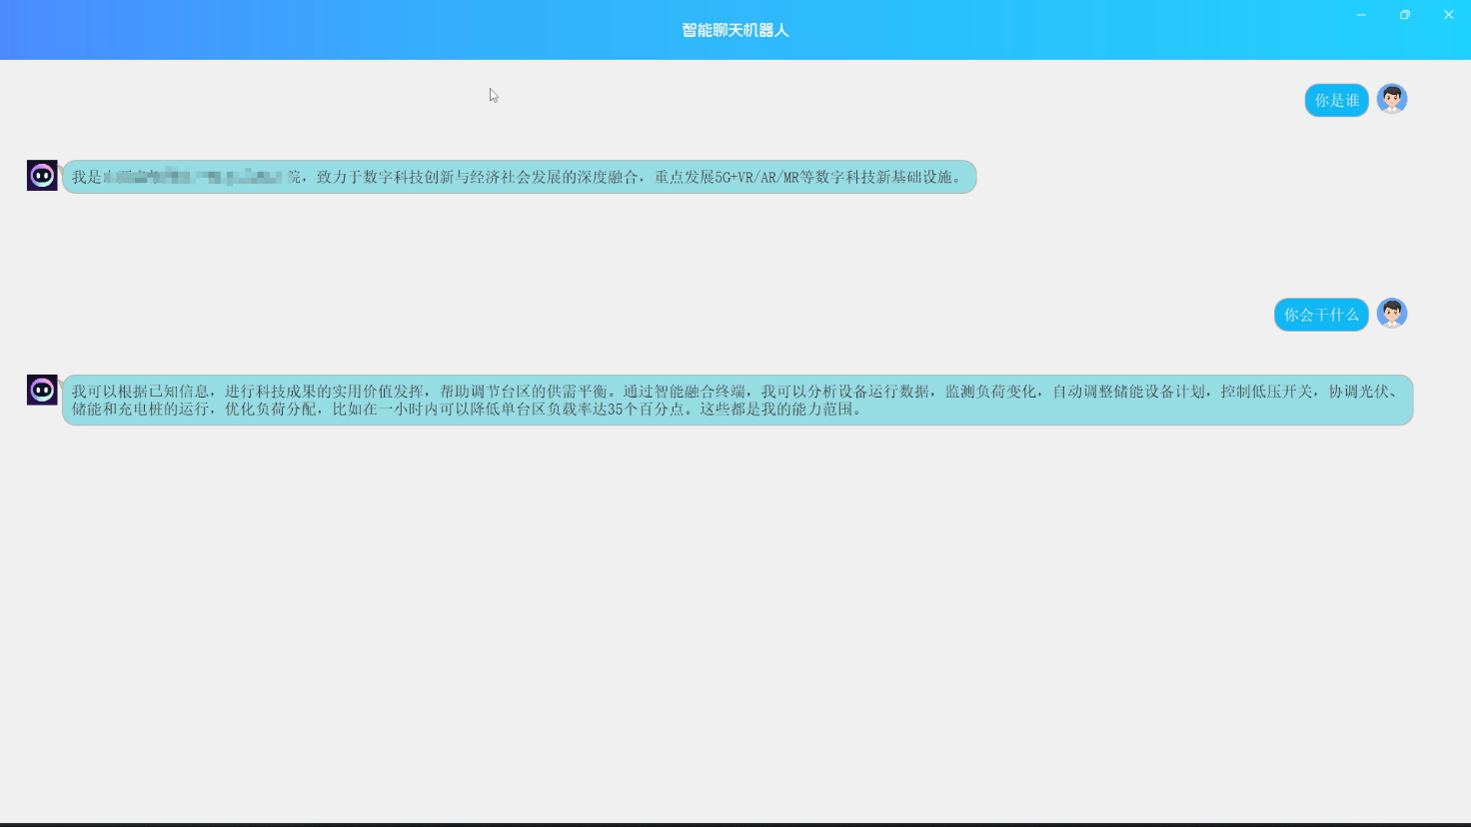This screenshot has height=827, width=1471.
Task: Click the 智能聊天机器人 title text
Action: pyautogui.click(x=735, y=30)
